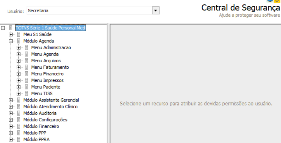
Task: Click the icon beside Menu TISS
Action: [x=26, y=94]
